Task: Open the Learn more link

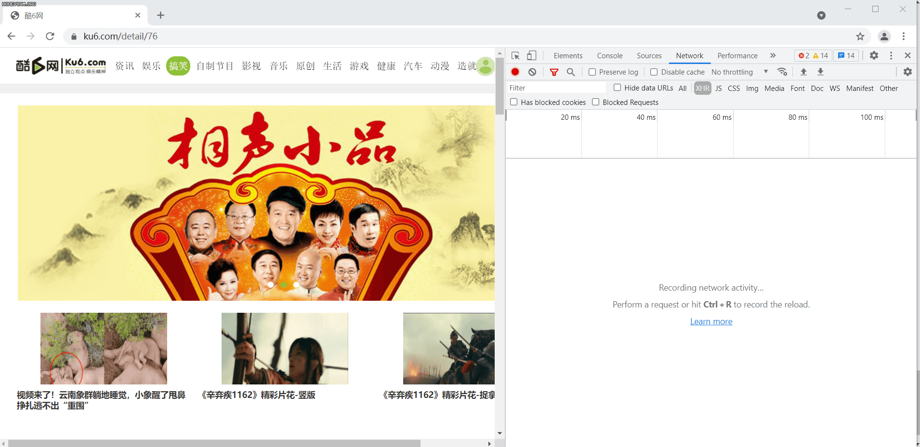Action: (711, 321)
